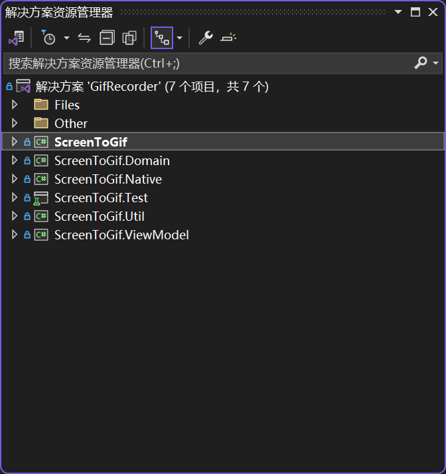Collapse all items in the tree
Viewport: 446px width, 474px height.
pyautogui.click(x=107, y=38)
